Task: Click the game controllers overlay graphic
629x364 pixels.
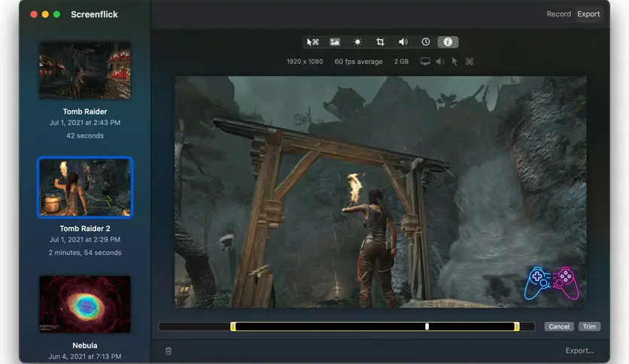Action: [552, 283]
